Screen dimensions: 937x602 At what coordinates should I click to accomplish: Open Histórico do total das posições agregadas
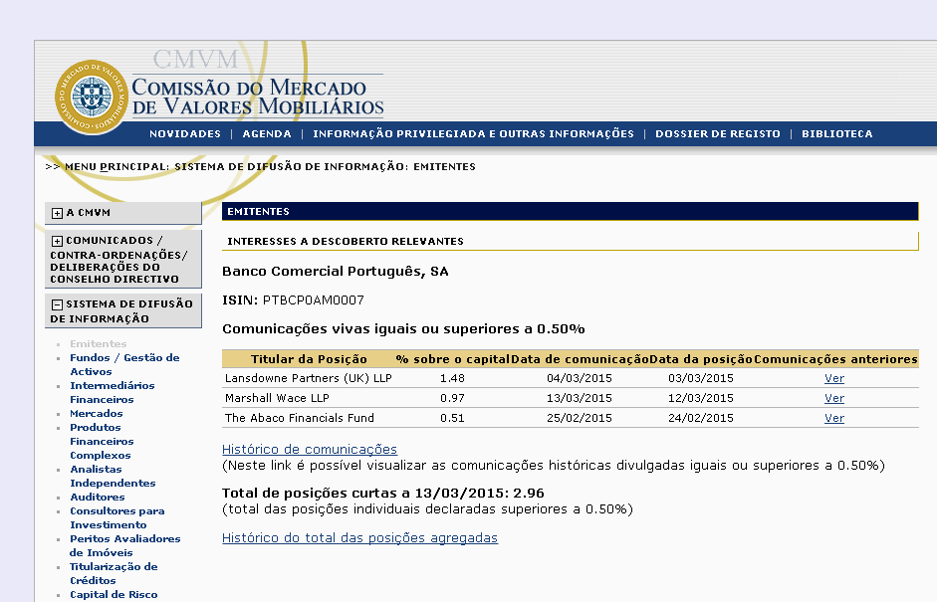359,537
